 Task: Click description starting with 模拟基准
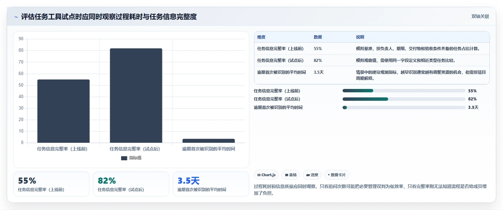click(418, 49)
